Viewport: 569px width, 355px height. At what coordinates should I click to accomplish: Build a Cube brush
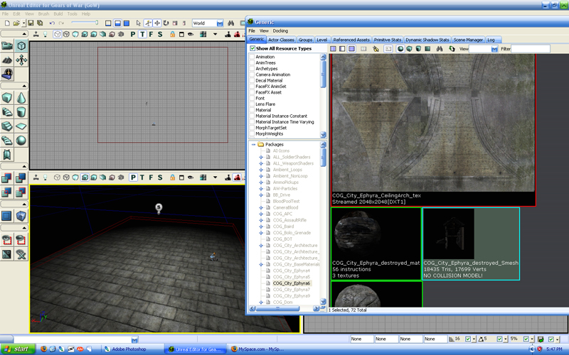point(7,98)
